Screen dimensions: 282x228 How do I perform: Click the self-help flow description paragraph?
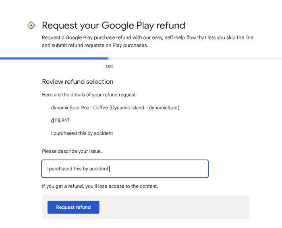[148, 41]
